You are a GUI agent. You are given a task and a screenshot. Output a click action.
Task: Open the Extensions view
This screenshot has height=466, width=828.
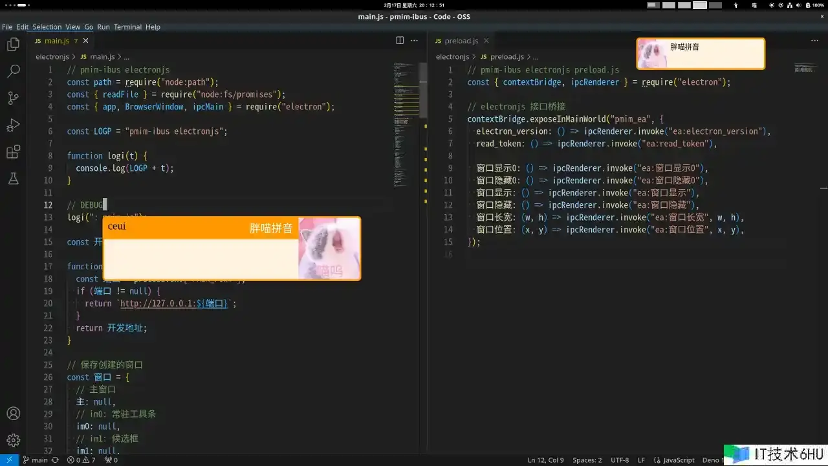click(13, 152)
